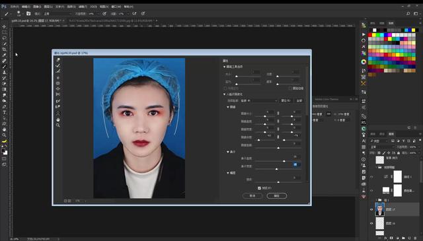Select the Smooth tool in Liquify
423x241 pixels.
tap(58, 71)
